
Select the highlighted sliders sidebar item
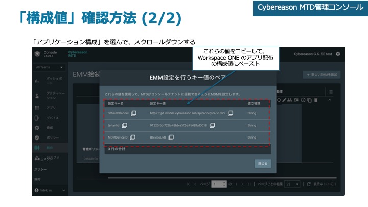49,148
